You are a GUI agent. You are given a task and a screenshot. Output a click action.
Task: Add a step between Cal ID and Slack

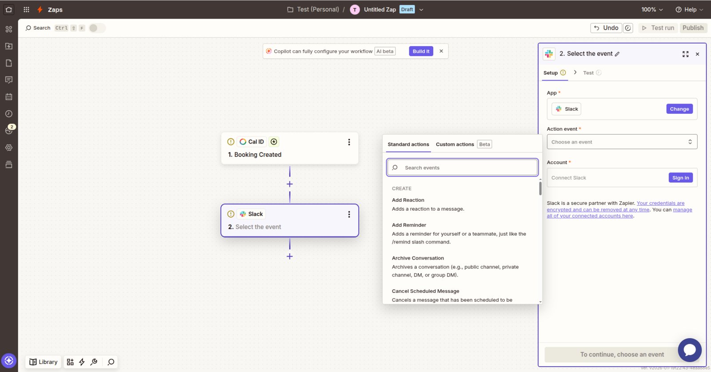pyautogui.click(x=290, y=184)
